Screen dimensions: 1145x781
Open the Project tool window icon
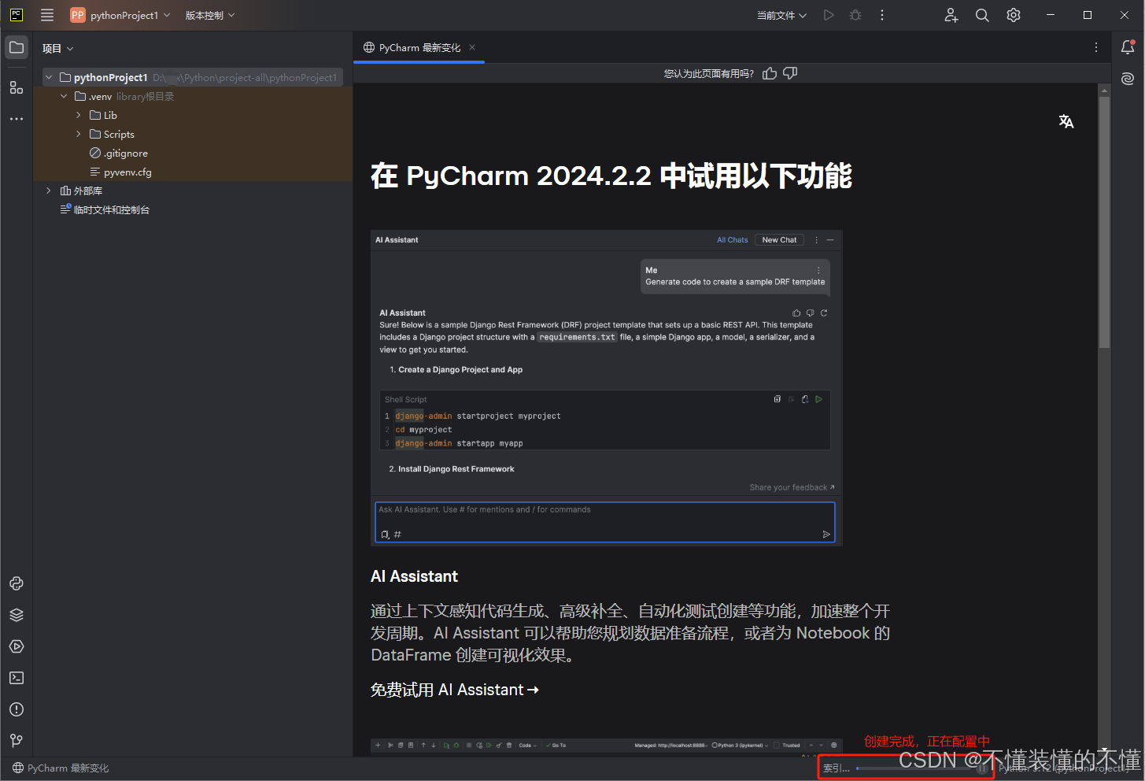(17, 47)
